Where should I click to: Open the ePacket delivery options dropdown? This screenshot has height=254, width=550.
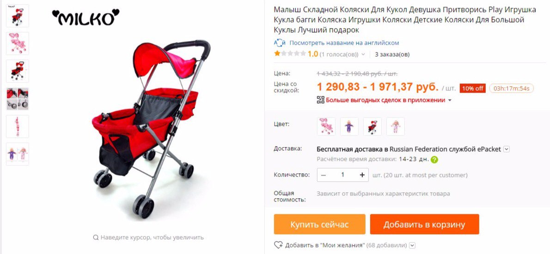click(x=506, y=149)
